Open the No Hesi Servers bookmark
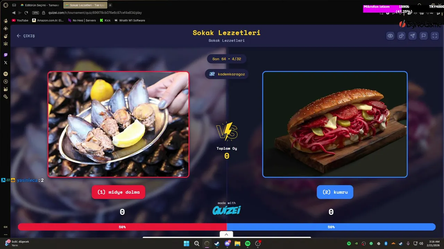This screenshot has height=249, width=444. click(82, 20)
